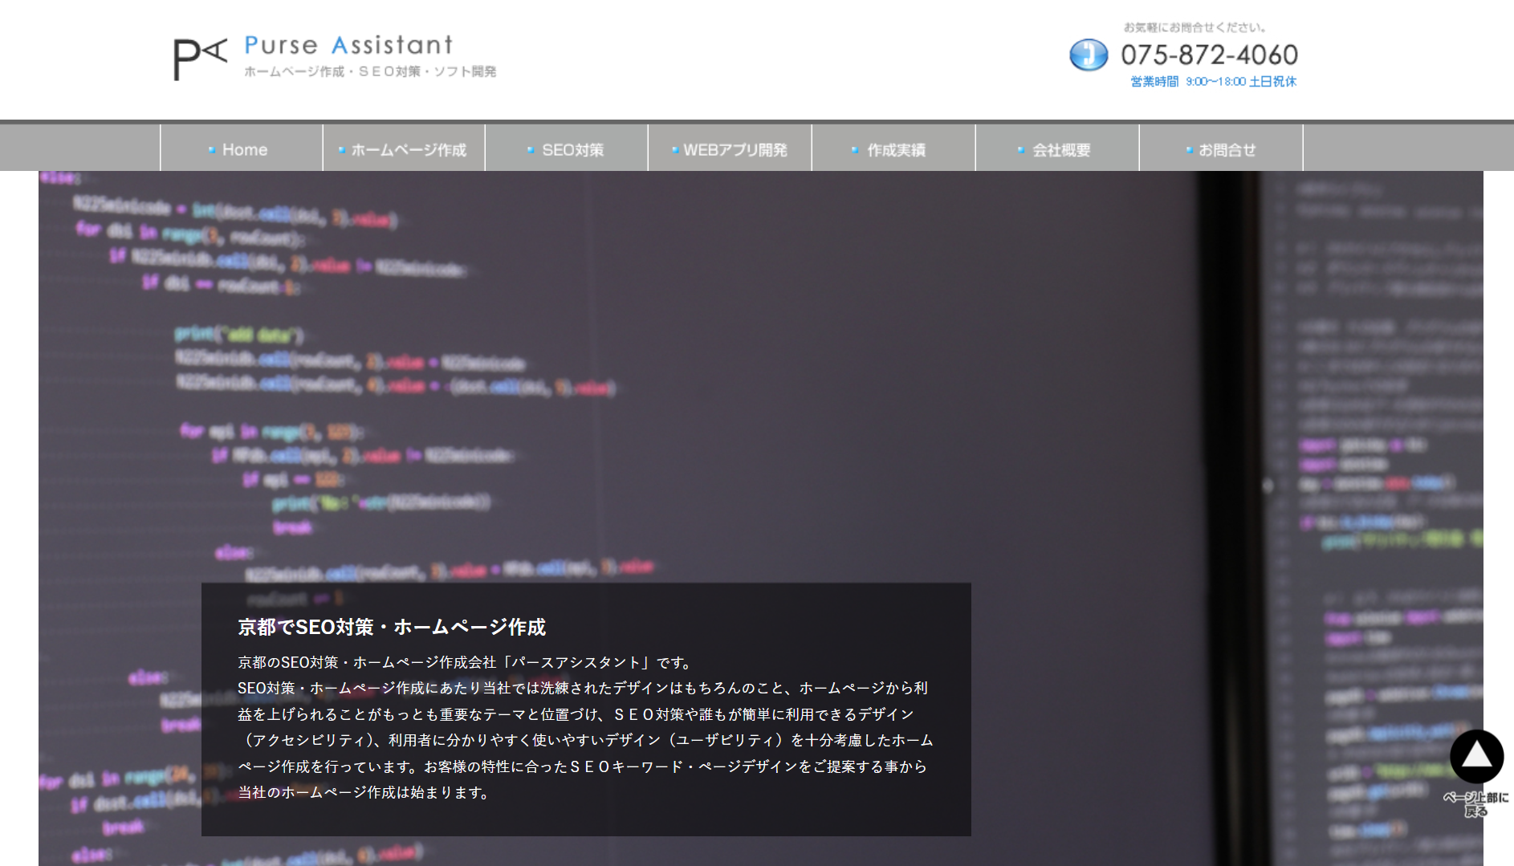Click the tagline beneath Purse Assistant logo
This screenshot has height=866, width=1514.
(370, 71)
